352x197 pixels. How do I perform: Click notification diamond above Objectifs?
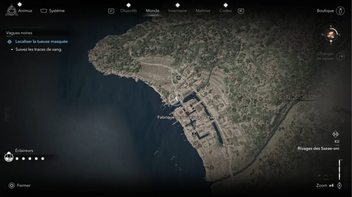(129, 5)
